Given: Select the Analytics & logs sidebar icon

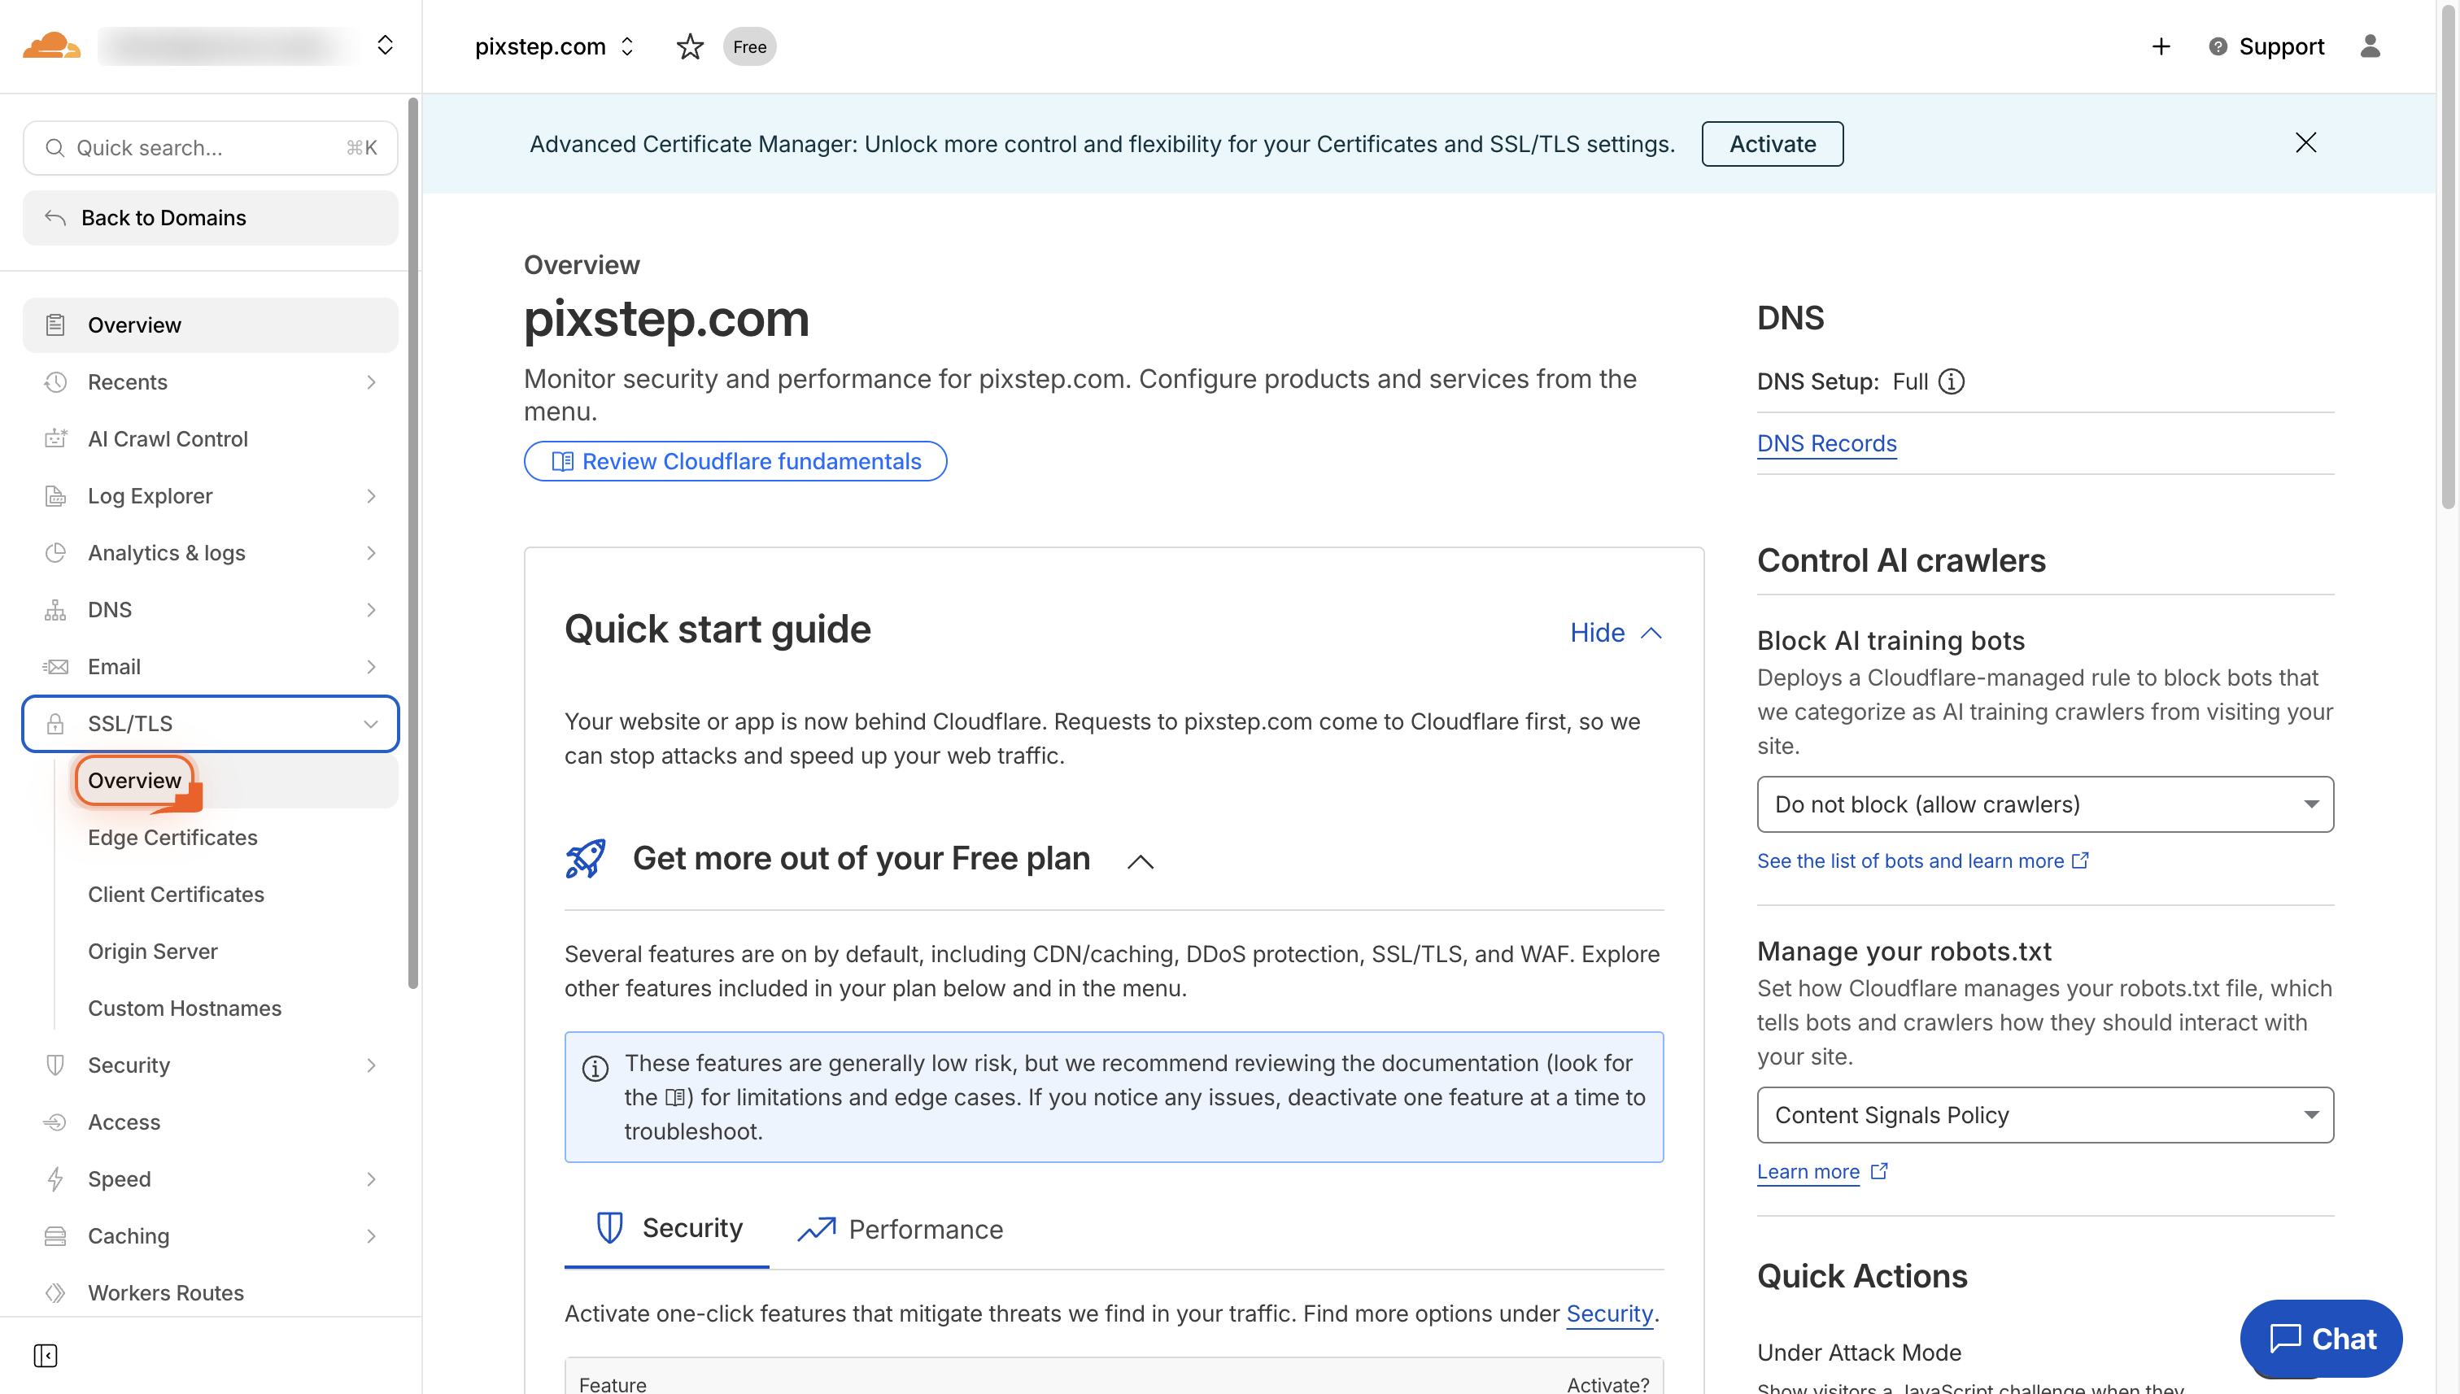Looking at the screenshot, I should point(55,552).
